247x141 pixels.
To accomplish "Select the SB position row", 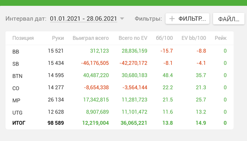I will click(120, 63).
